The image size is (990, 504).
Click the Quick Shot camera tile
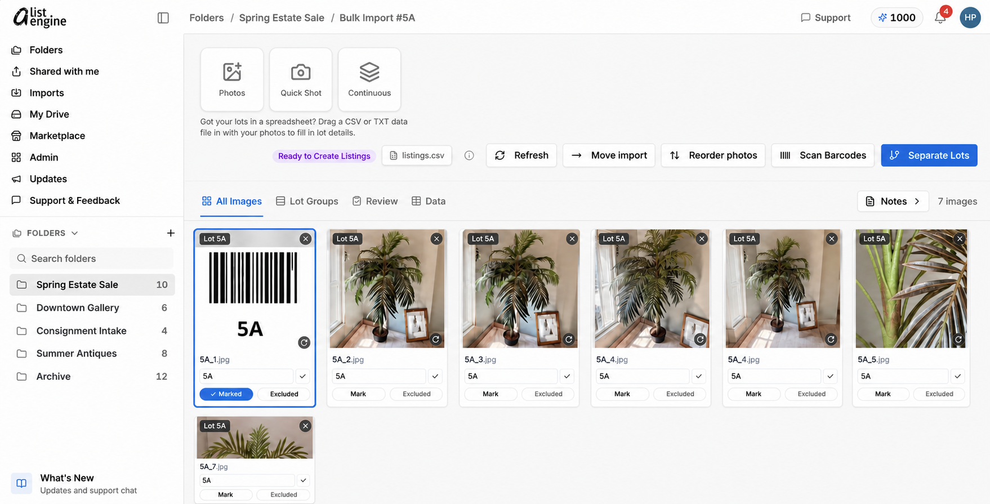coord(301,79)
